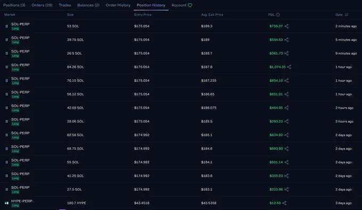This screenshot has width=362, height=210.
Task: Select the Balances (2) tab
Action: click(88, 5)
